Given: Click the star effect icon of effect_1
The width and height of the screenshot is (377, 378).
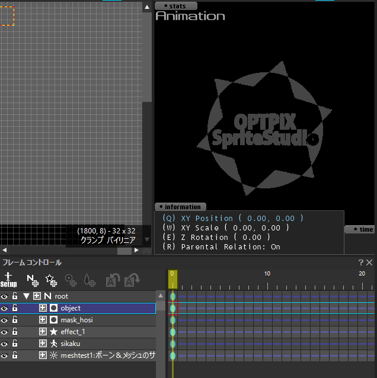Looking at the screenshot, I should (53, 332).
